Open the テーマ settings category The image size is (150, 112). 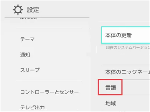click(x=27, y=39)
